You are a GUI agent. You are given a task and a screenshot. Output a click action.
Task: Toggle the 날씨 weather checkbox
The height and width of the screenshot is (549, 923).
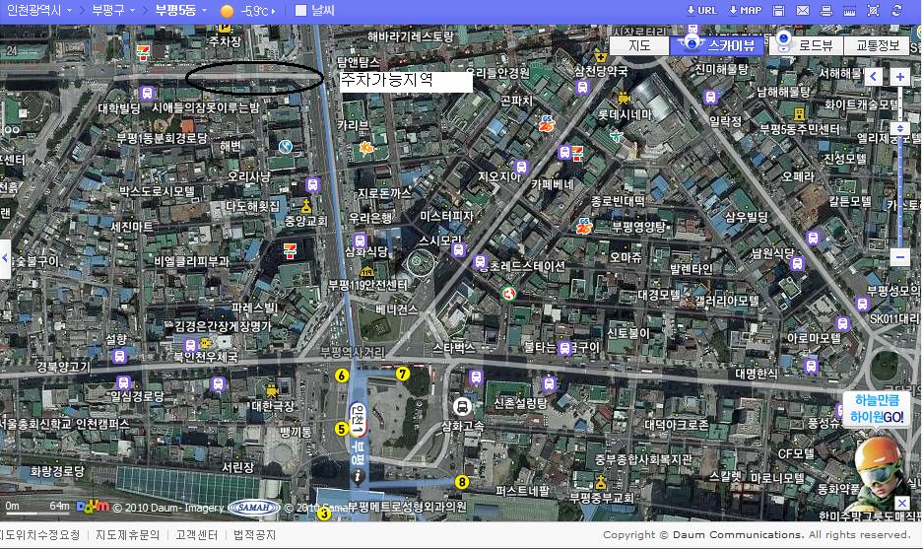tap(301, 11)
